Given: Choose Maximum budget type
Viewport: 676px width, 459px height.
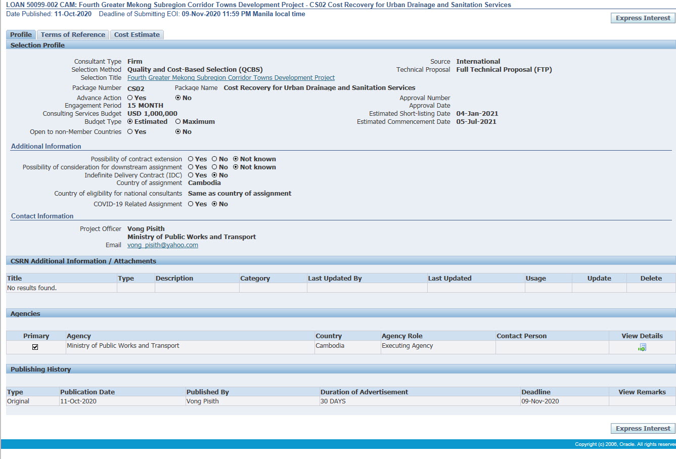Looking at the screenshot, I should (178, 122).
